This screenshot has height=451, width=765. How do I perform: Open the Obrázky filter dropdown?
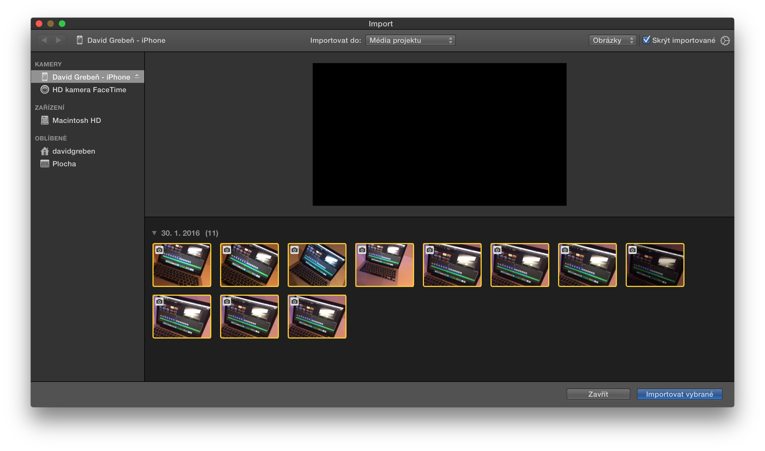(612, 40)
